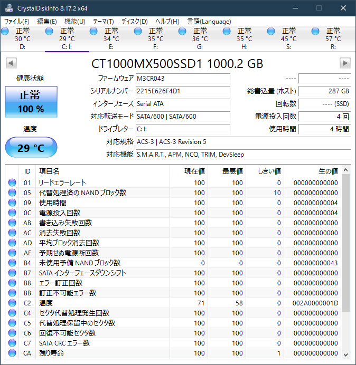Open the テーマ(T) menu
Screen dimensions: 356x365
103,22
